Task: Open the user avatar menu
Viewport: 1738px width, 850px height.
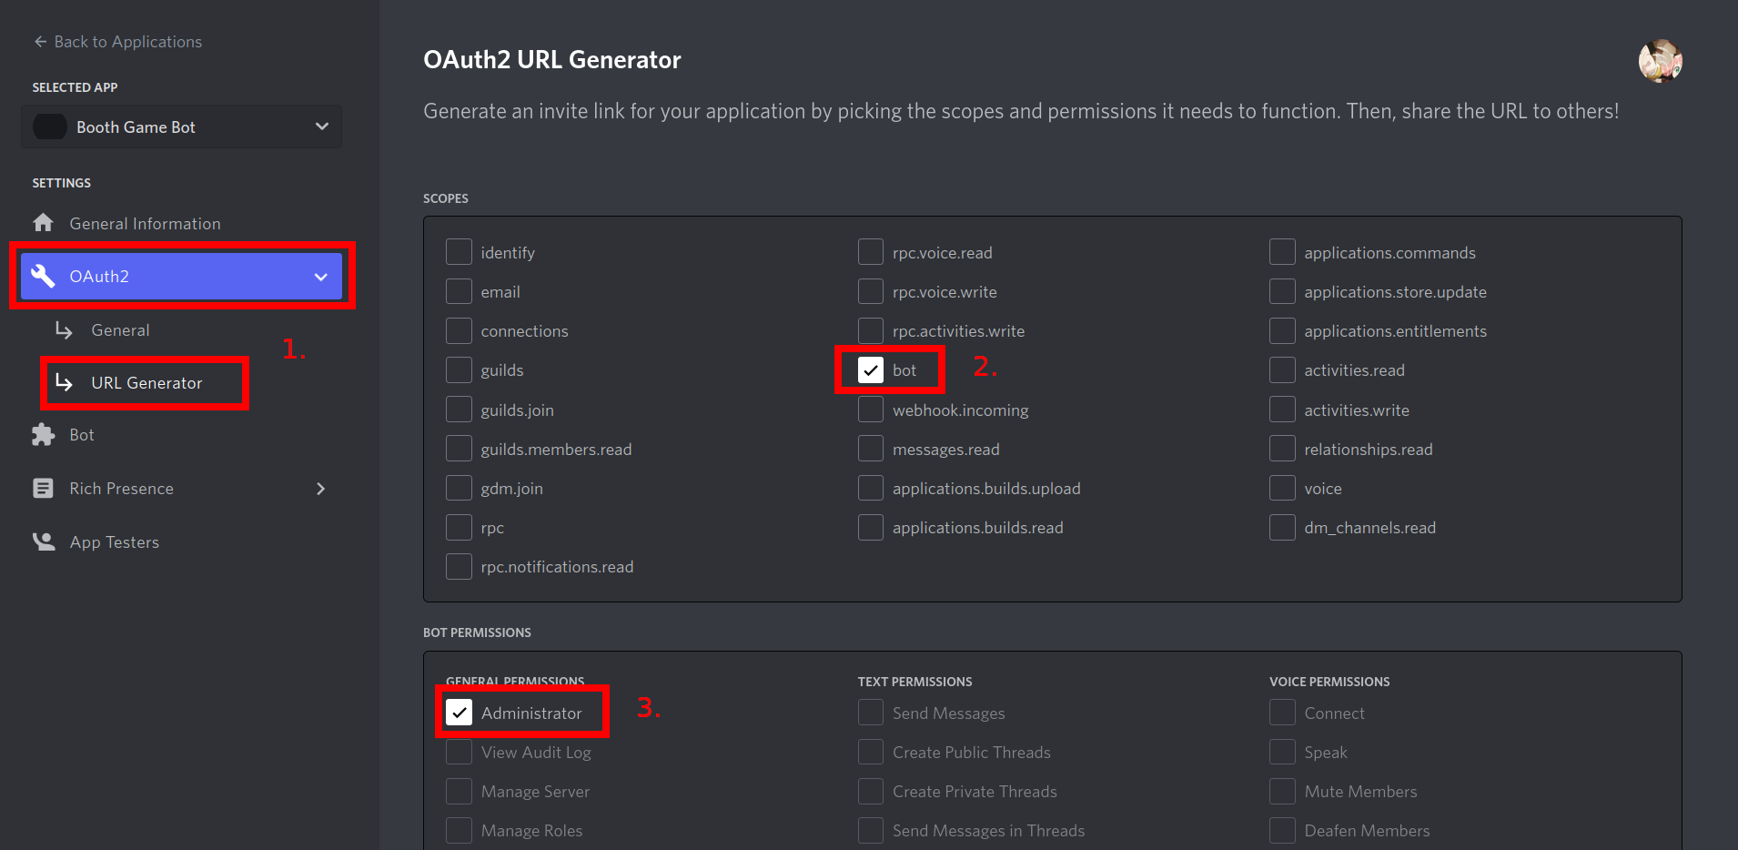Action: click(x=1660, y=61)
